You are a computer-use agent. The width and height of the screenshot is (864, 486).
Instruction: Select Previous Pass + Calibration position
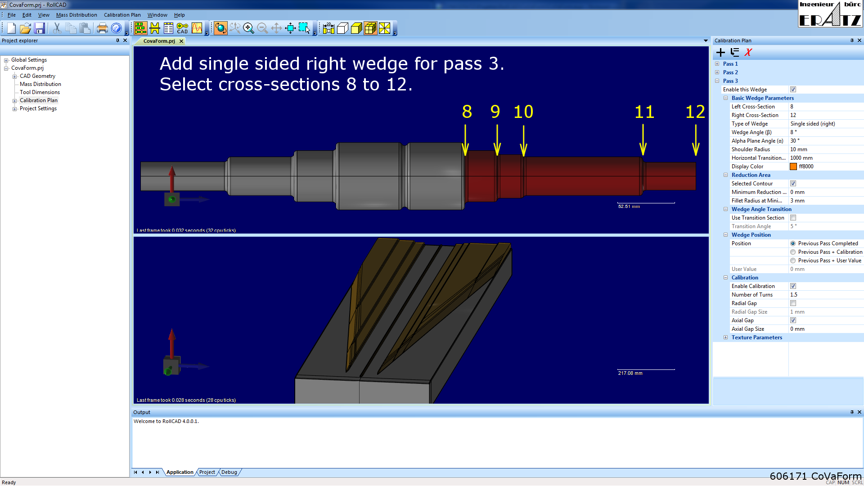[793, 252]
